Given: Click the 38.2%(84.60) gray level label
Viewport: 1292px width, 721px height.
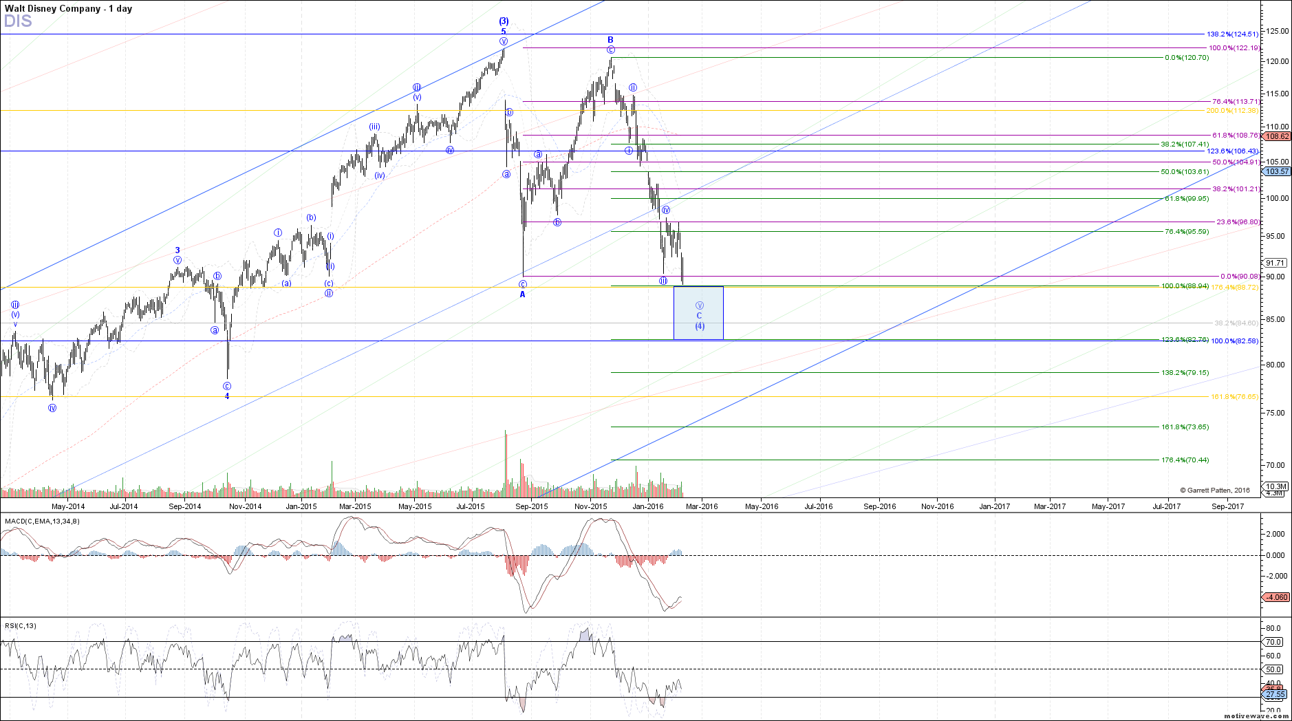Looking at the screenshot, I should (1236, 323).
